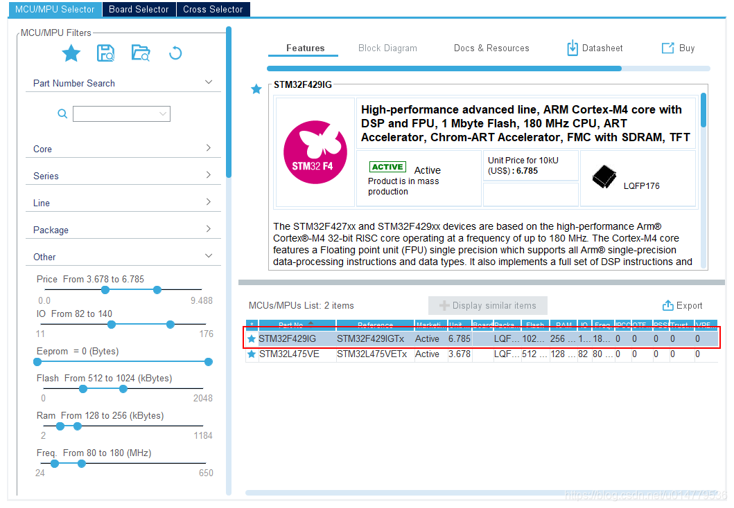Expand the Part Number Search section

pyautogui.click(x=209, y=82)
